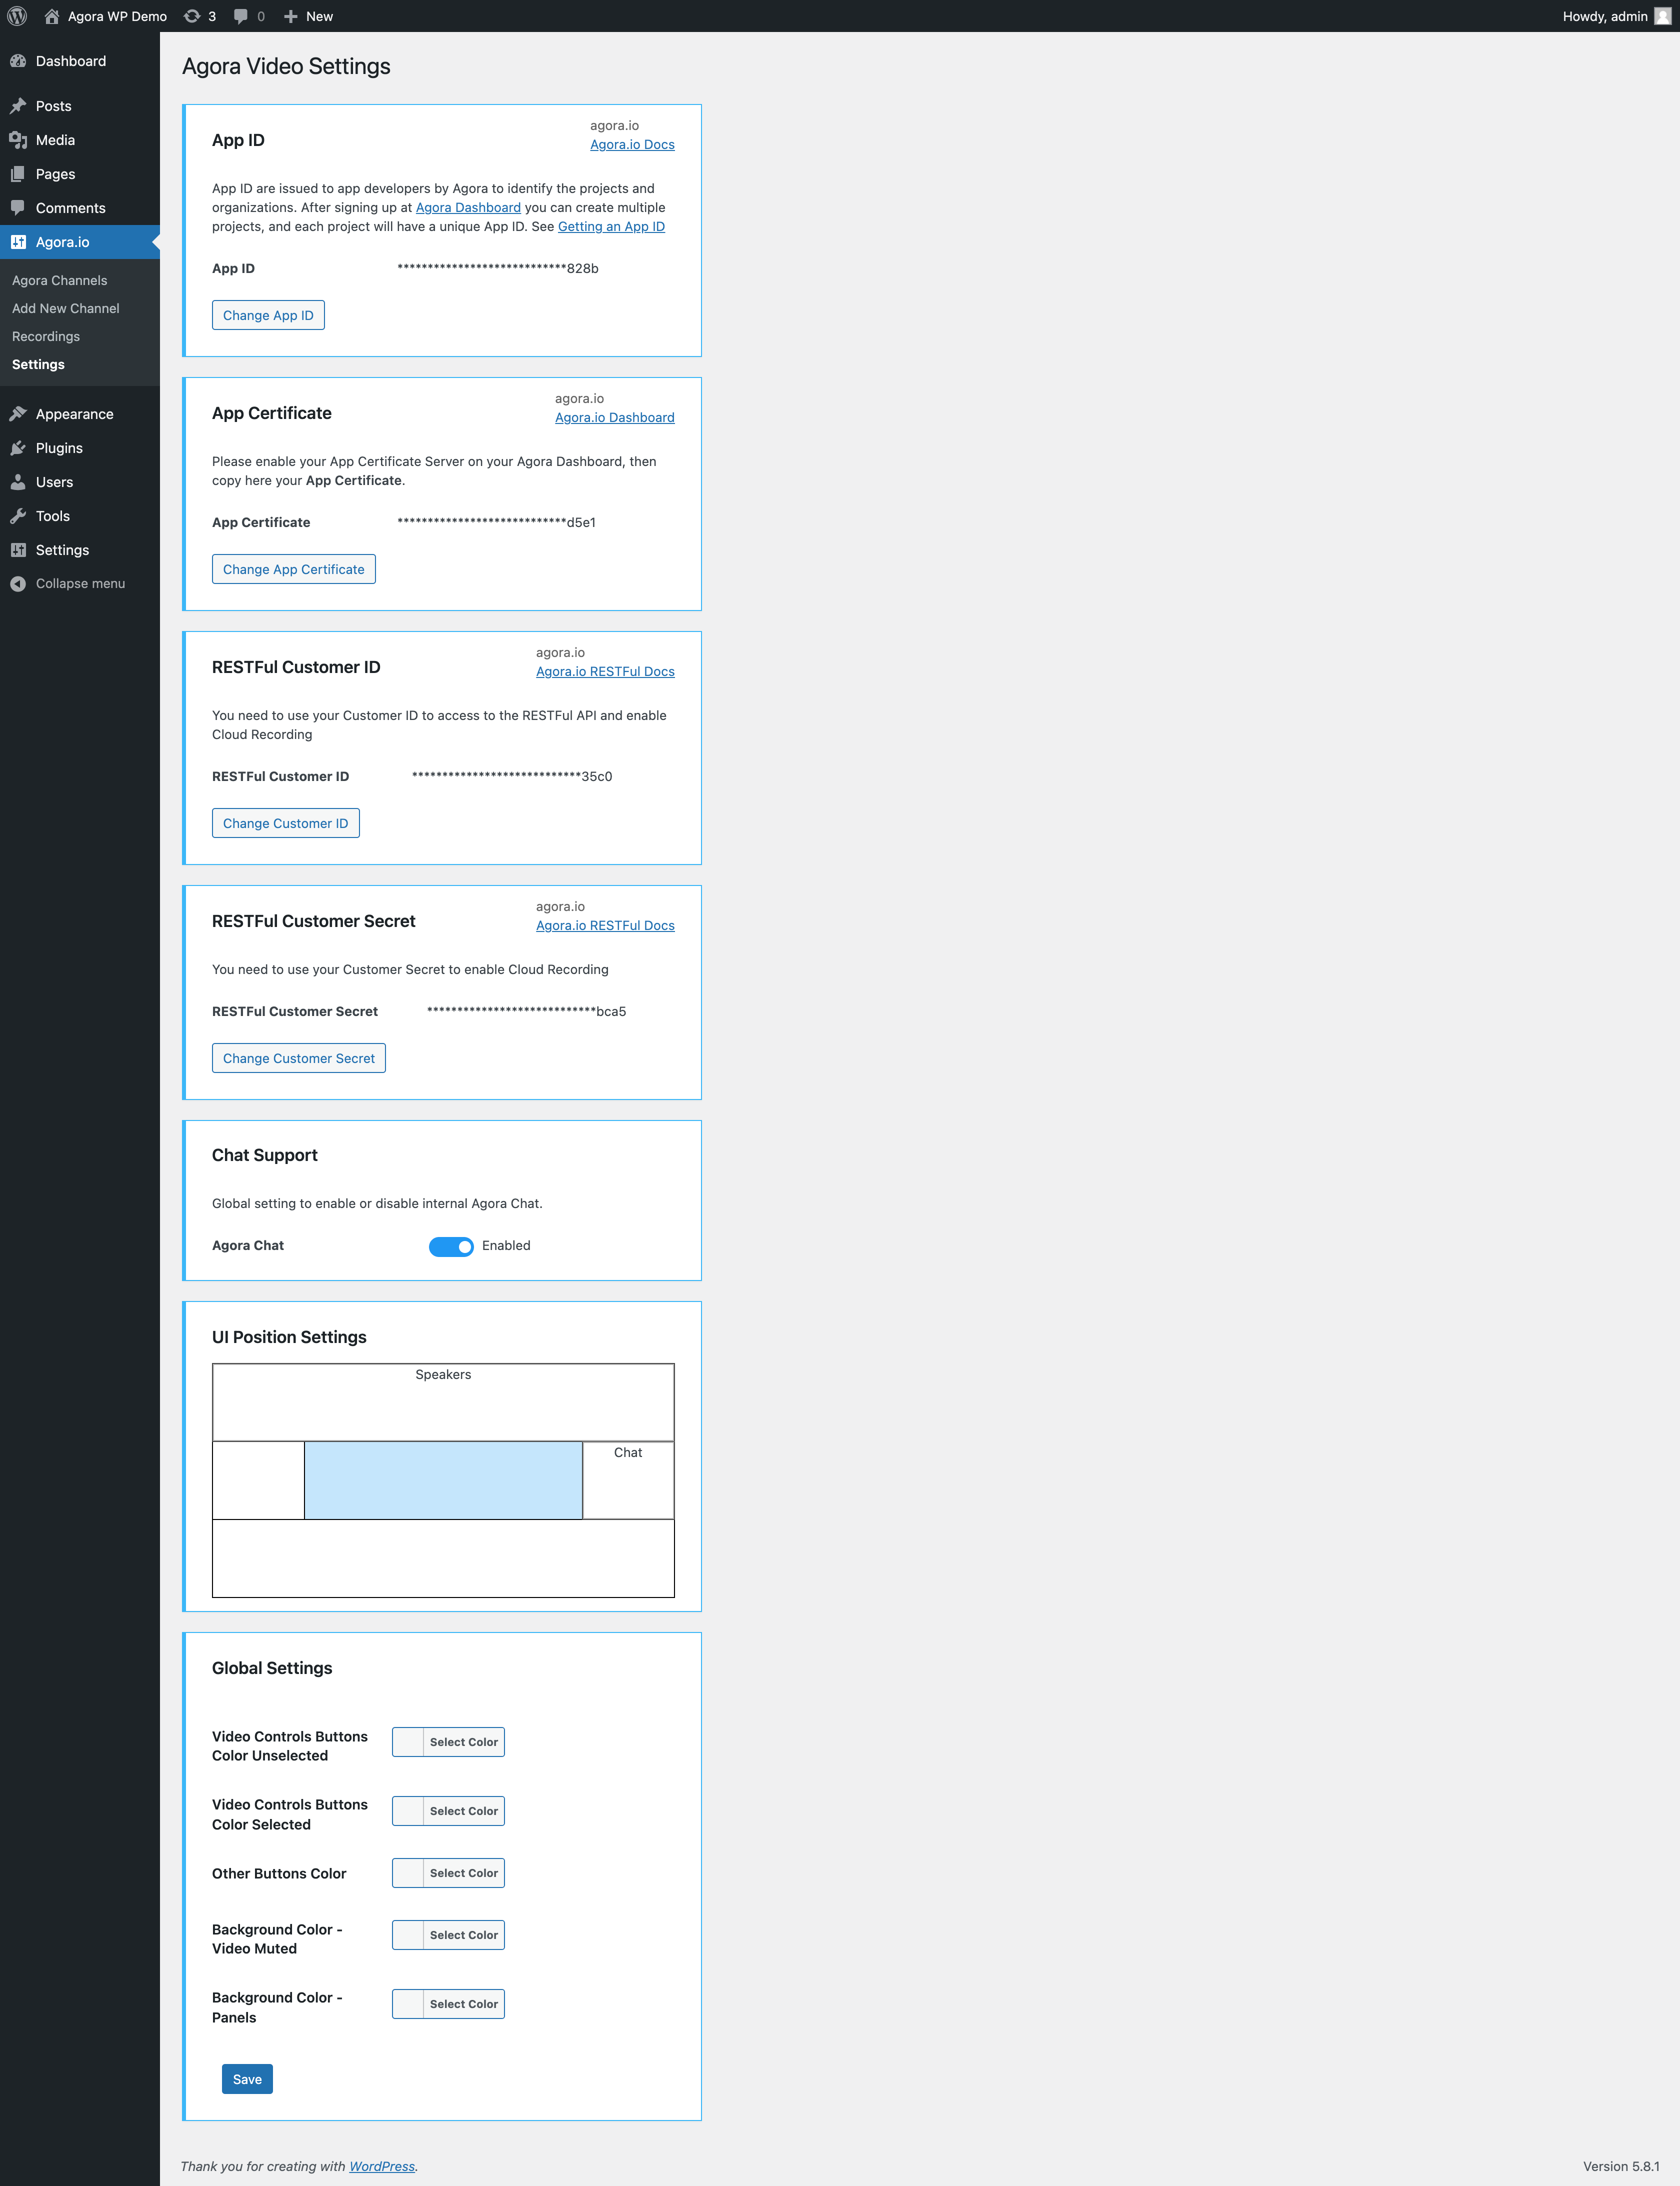Open the comments bubble icon in admin bar
Screen dimensions: 1680x2186
tap(241, 16)
